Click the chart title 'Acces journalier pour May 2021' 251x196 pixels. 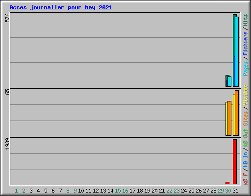coord(61,8)
